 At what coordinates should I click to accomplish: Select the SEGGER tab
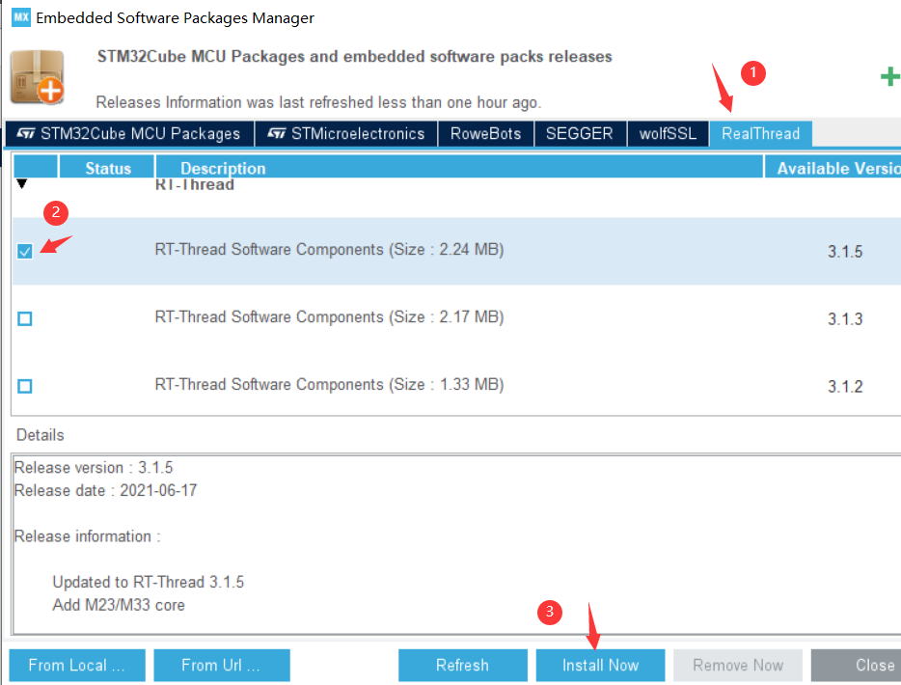point(580,133)
